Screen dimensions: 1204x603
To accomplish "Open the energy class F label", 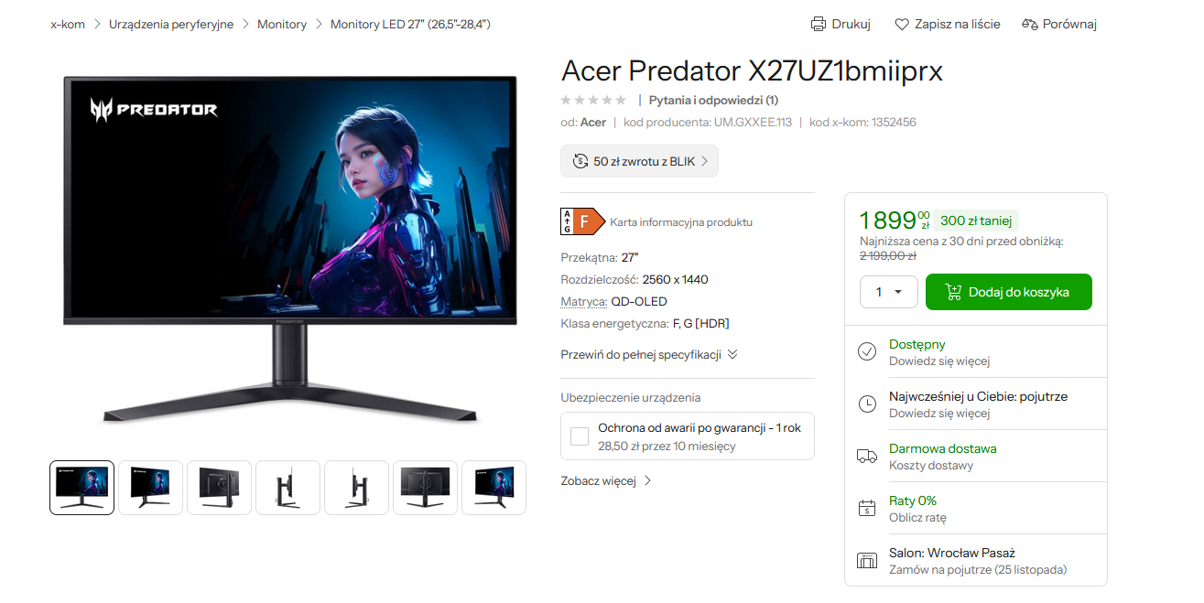I will [583, 221].
